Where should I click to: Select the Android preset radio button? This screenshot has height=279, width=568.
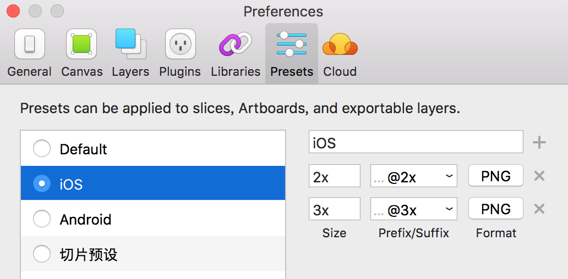42,219
